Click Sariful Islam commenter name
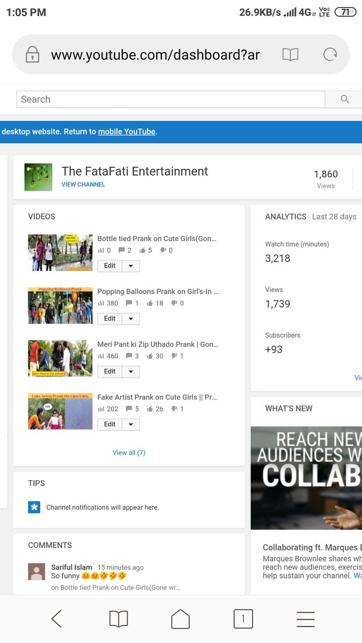 click(x=72, y=567)
